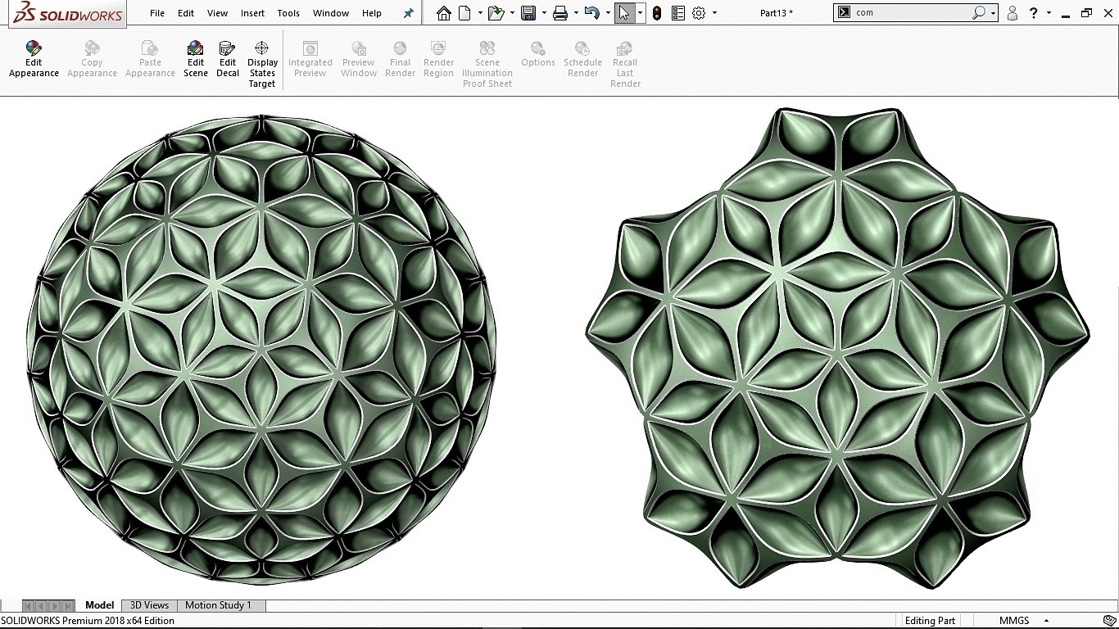Save the current part
Screen dimensions: 1119x629
point(528,13)
